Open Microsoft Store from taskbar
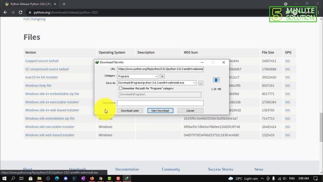323x182 pixels. point(30,178)
